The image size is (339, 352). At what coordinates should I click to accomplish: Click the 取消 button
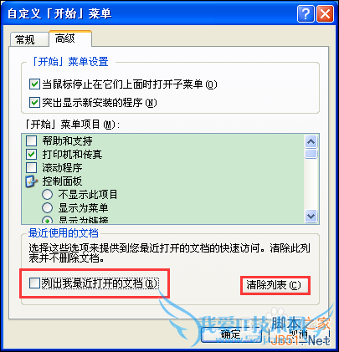299,334
